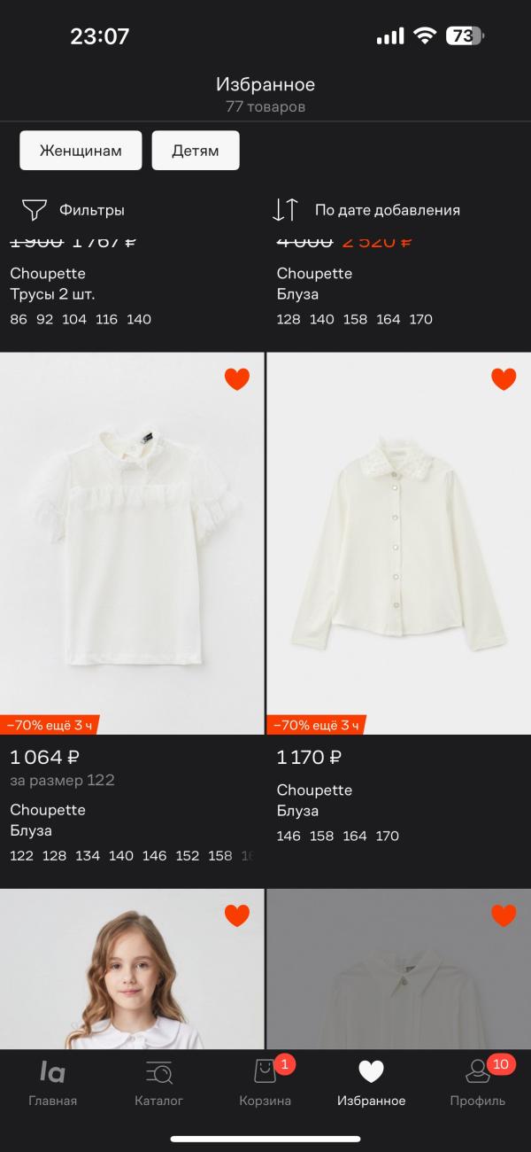Viewport: 531px width, 1152px height.
Task: Toggle heart on the bottom-right collared shirt
Action: pyautogui.click(x=504, y=915)
